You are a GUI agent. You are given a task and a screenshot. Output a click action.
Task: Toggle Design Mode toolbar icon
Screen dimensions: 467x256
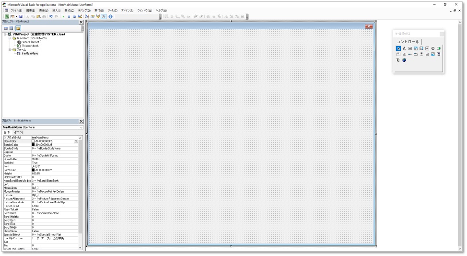[x=80, y=17]
